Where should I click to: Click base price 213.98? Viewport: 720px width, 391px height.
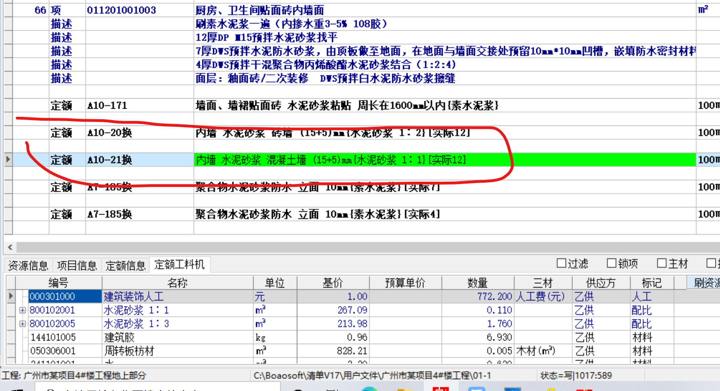click(353, 324)
